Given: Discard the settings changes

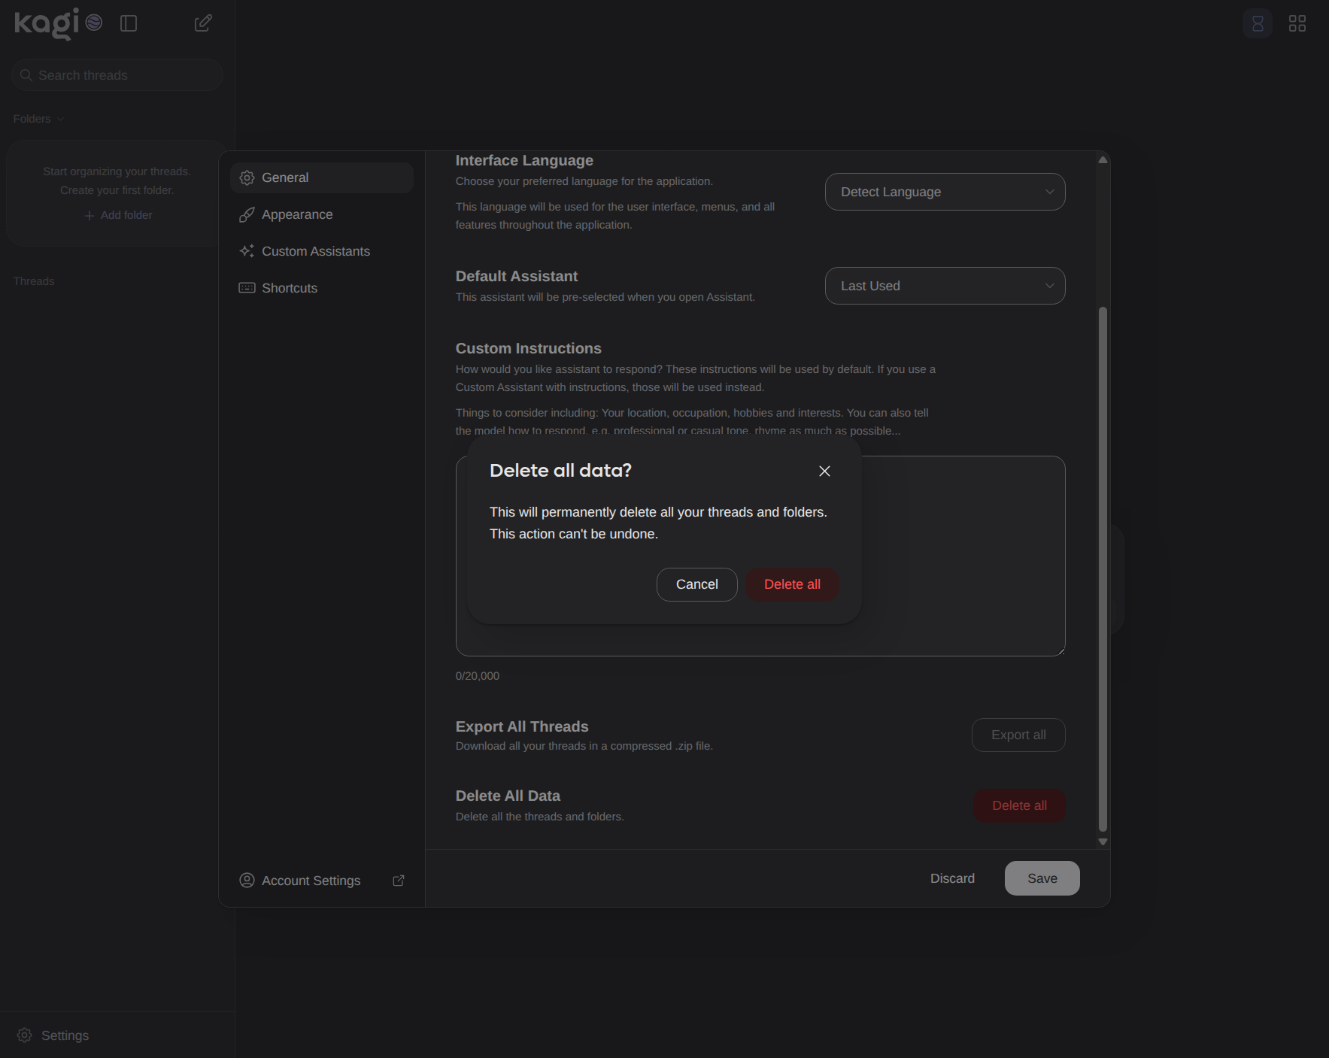Looking at the screenshot, I should pos(952,878).
